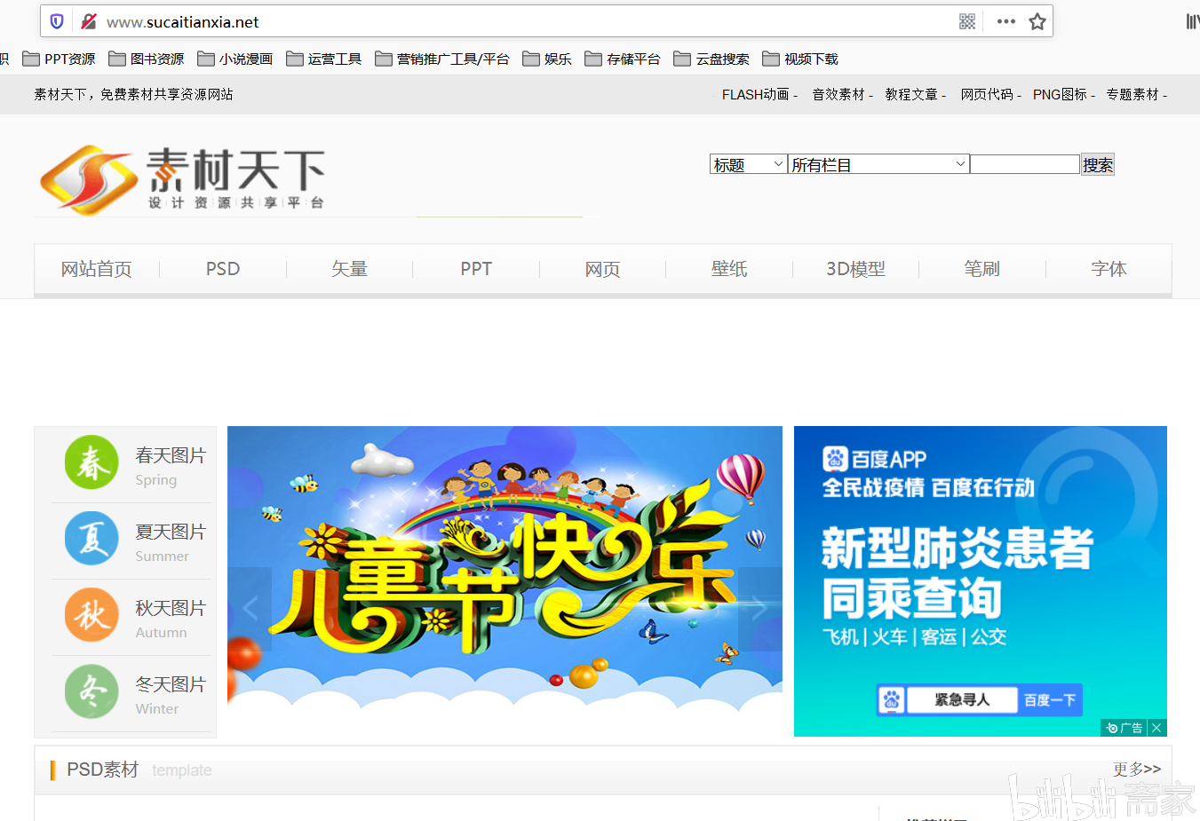Open the 云盘搜索 bookmark folder
Viewport: 1200px width, 821px height.
tap(711, 59)
